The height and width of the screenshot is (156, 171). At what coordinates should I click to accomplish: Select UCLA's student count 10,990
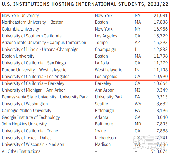[161, 77]
